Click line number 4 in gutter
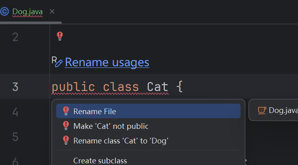The height and width of the screenshot is (165, 298). click(x=15, y=112)
